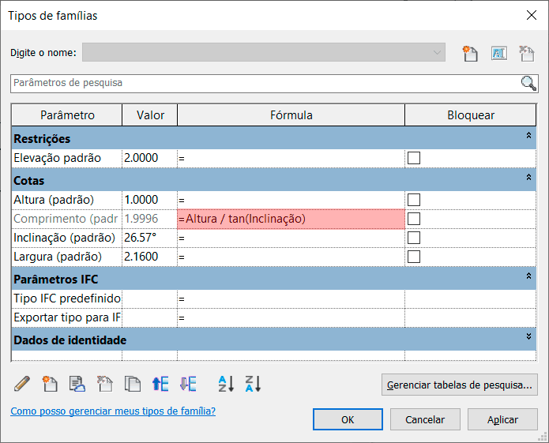
Task: Click the Rename Type icon
Action: [x=498, y=53]
